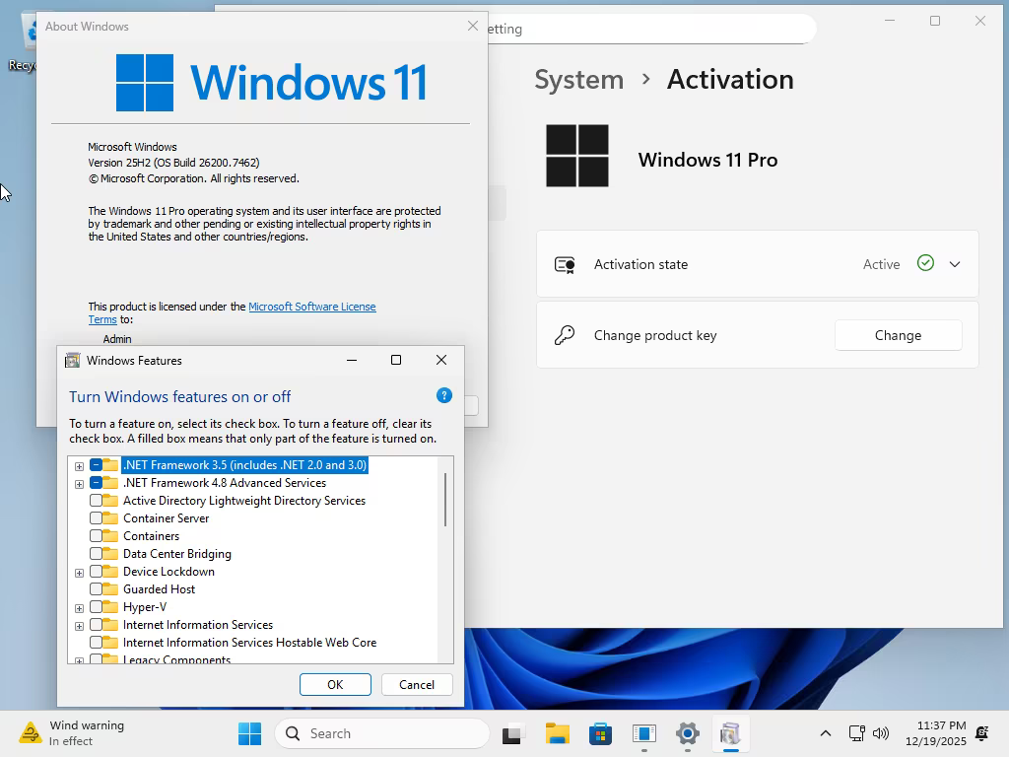Check the Device Lockdown box

[x=96, y=571]
